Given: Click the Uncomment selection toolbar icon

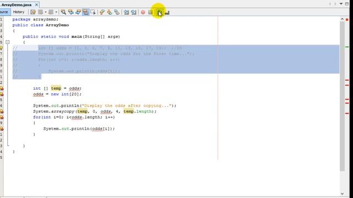Looking at the screenshot, I should 167,13.
